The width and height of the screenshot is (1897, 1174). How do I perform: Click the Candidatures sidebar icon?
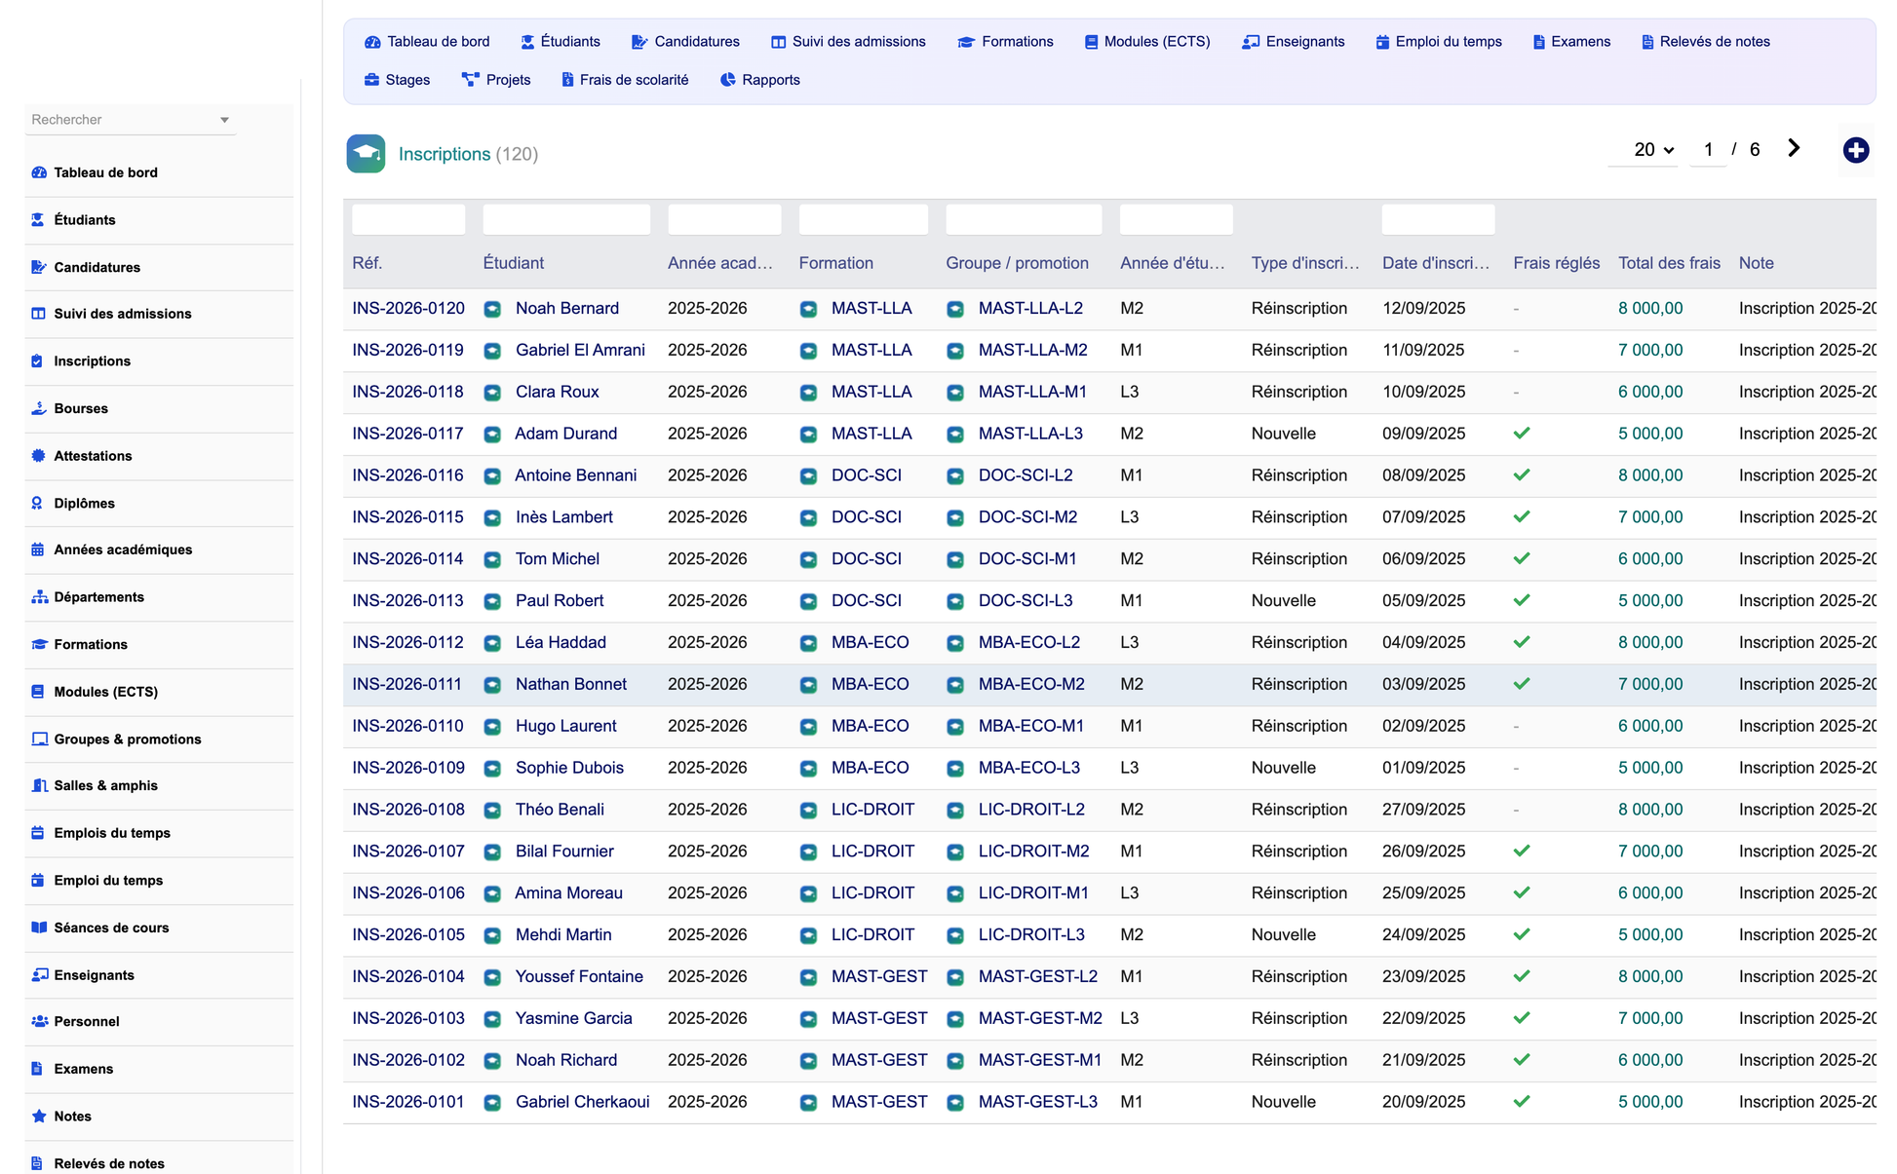point(39,267)
